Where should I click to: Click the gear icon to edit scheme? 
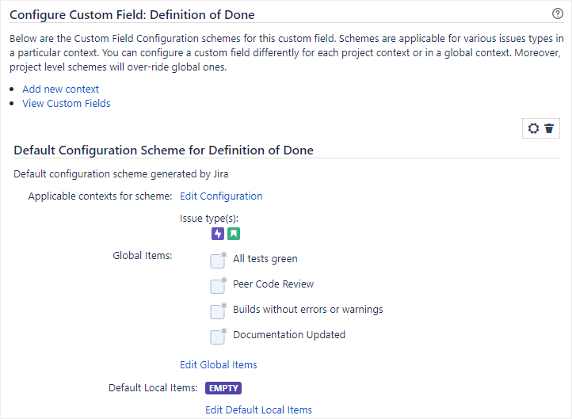(533, 128)
